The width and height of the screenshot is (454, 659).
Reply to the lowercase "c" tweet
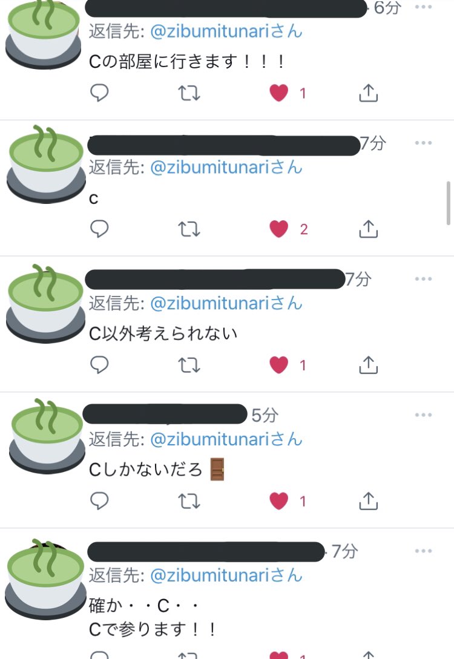(100, 229)
